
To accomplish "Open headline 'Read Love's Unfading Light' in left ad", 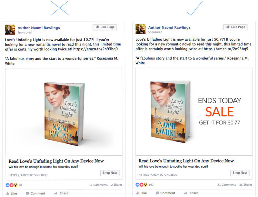I will click(56, 161).
